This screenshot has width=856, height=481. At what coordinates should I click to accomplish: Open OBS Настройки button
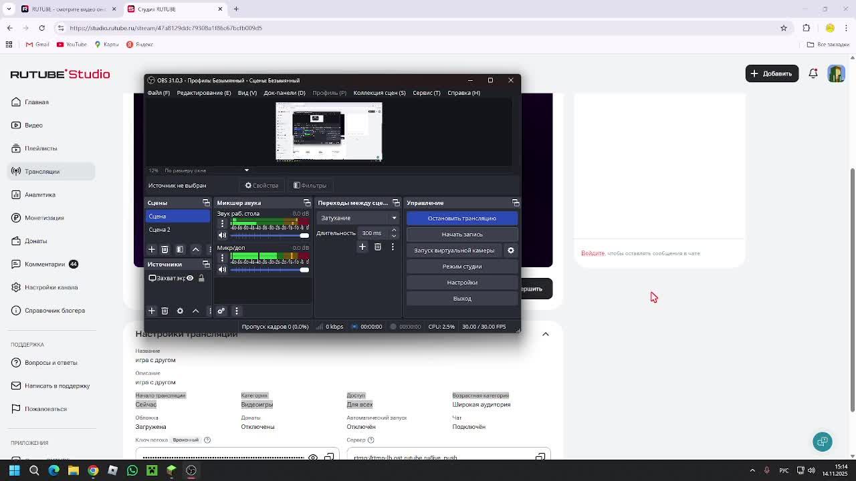click(462, 283)
